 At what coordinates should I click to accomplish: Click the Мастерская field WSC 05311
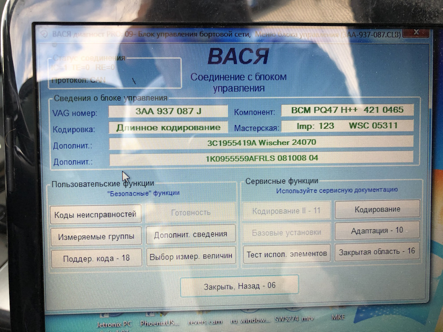[x=347, y=125]
